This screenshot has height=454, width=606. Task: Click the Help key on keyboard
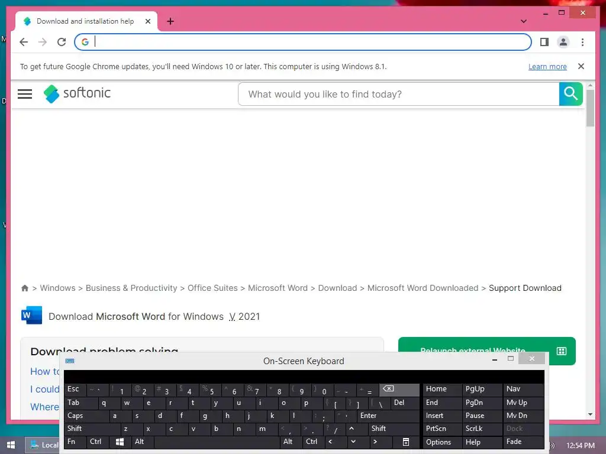coord(482,442)
